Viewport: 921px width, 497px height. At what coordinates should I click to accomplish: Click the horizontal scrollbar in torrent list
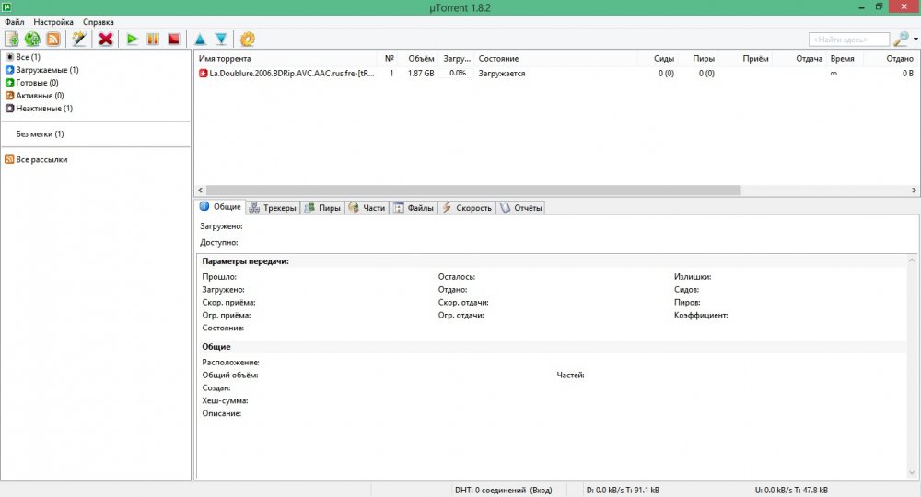pyautogui.click(x=470, y=190)
